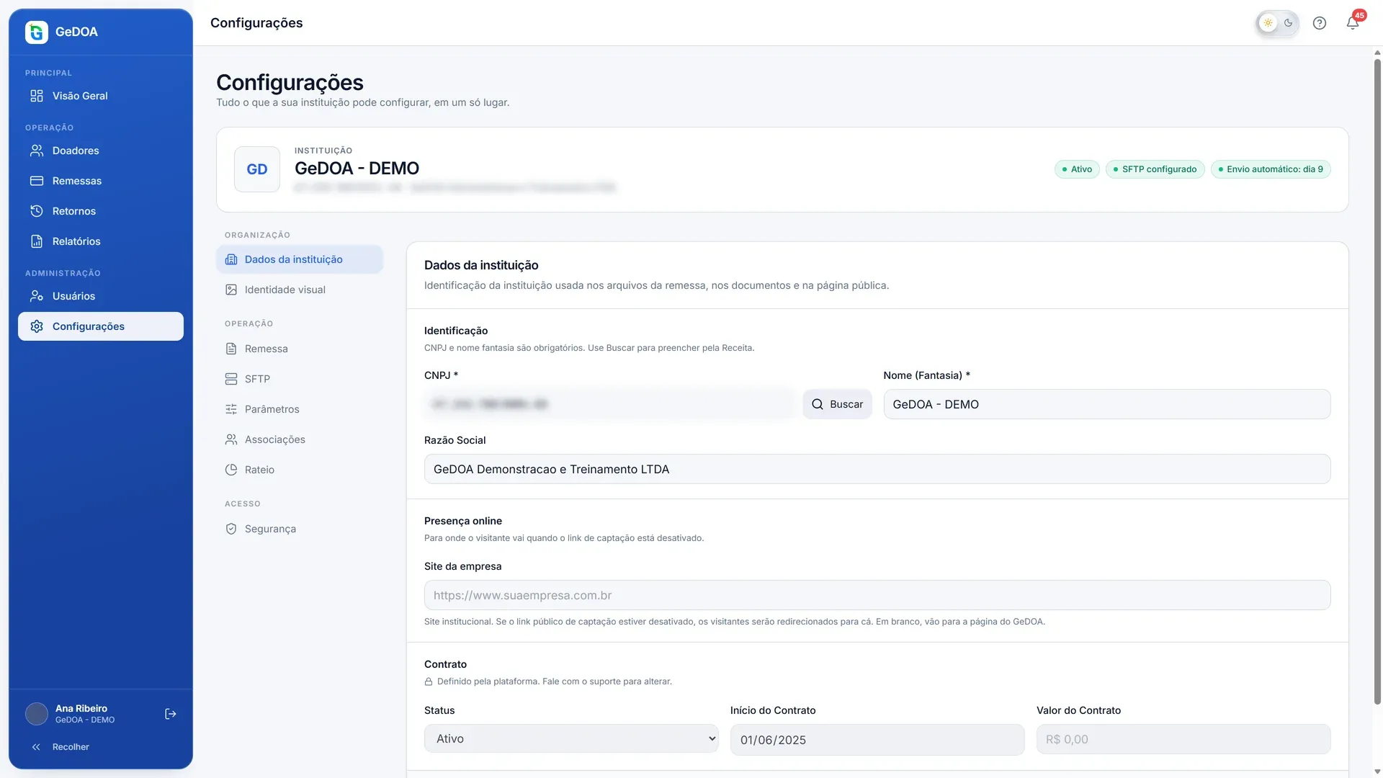Click the logout icon beside Ana Ribeiro
This screenshot has height=778, width=1383.
[x=171, y=714]
